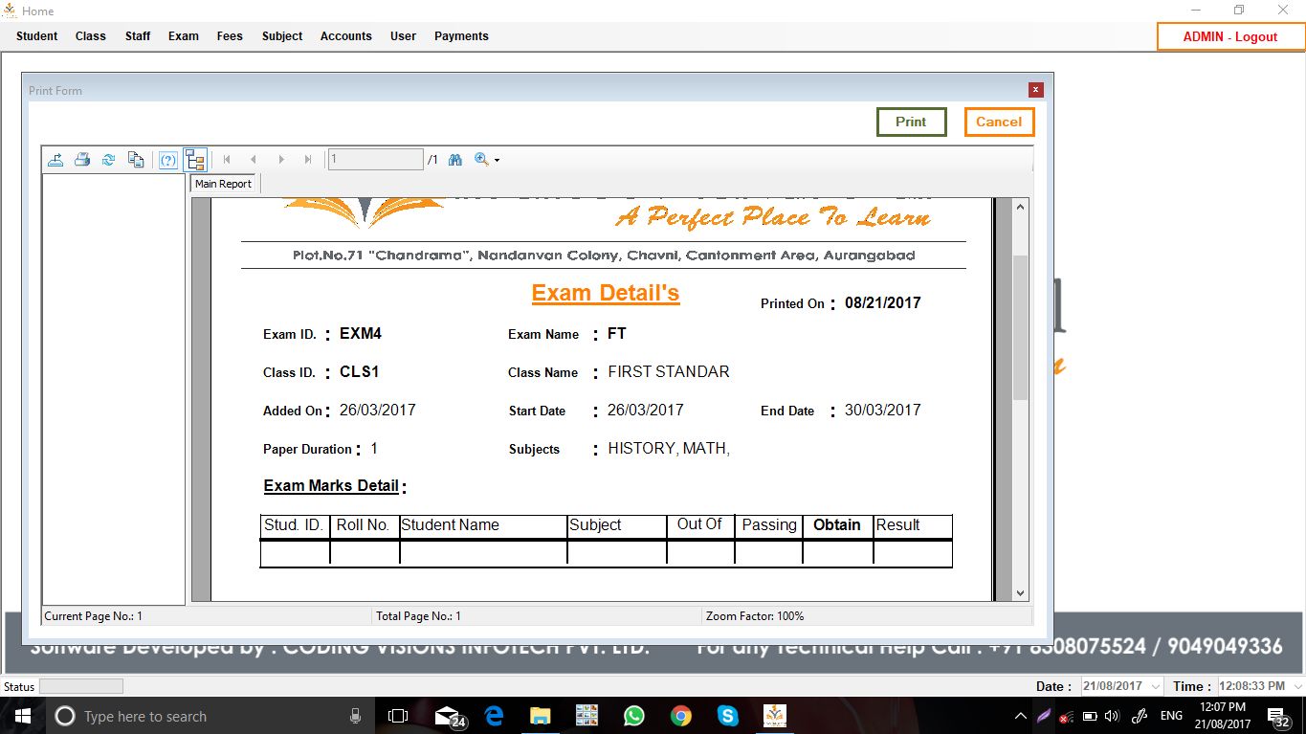Select the Main Report tab

[x=224, y=184]
